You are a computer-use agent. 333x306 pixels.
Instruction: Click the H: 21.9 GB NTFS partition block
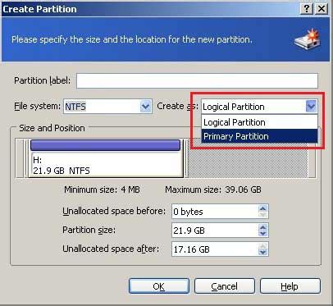(x=106, y=158)
